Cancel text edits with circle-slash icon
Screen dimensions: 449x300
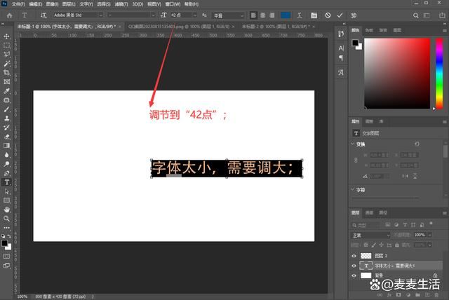(328, 15)
